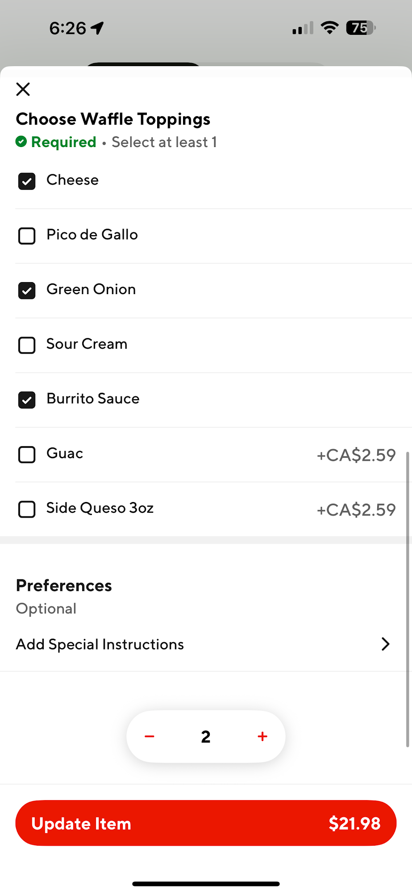Close the toppings sheet with the X icon
Viewport: 412px width, 894px height.
click(x=23, y=89)
